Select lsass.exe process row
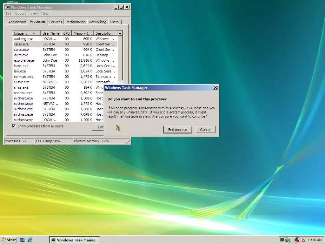This screenshot has width=325, height=244. [x=65, y=66]
